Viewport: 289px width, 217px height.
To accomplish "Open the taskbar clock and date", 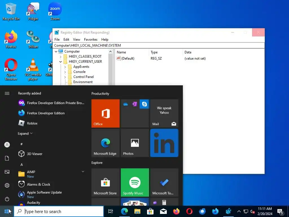I will [x=265, y=211].
